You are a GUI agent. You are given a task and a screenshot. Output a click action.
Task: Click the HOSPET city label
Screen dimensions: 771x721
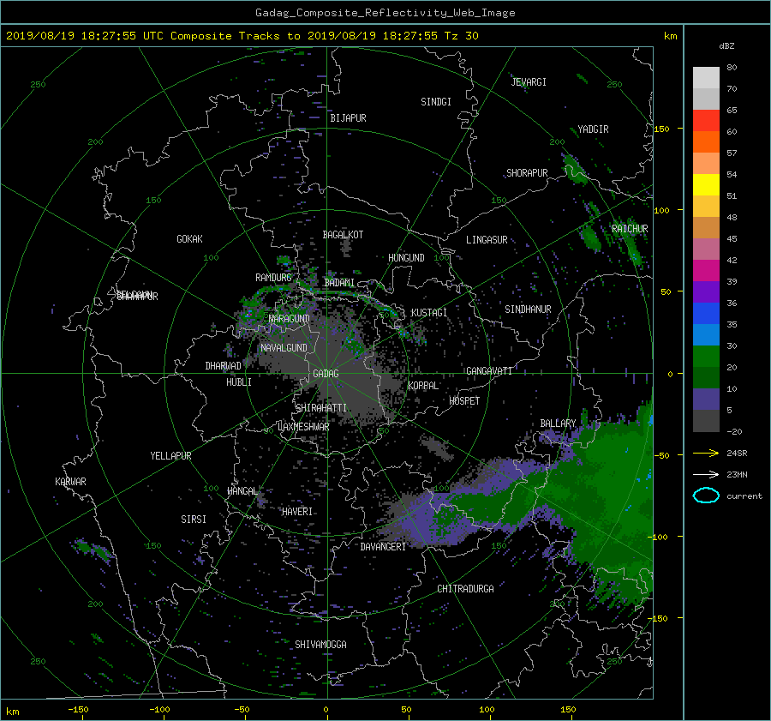464,401
